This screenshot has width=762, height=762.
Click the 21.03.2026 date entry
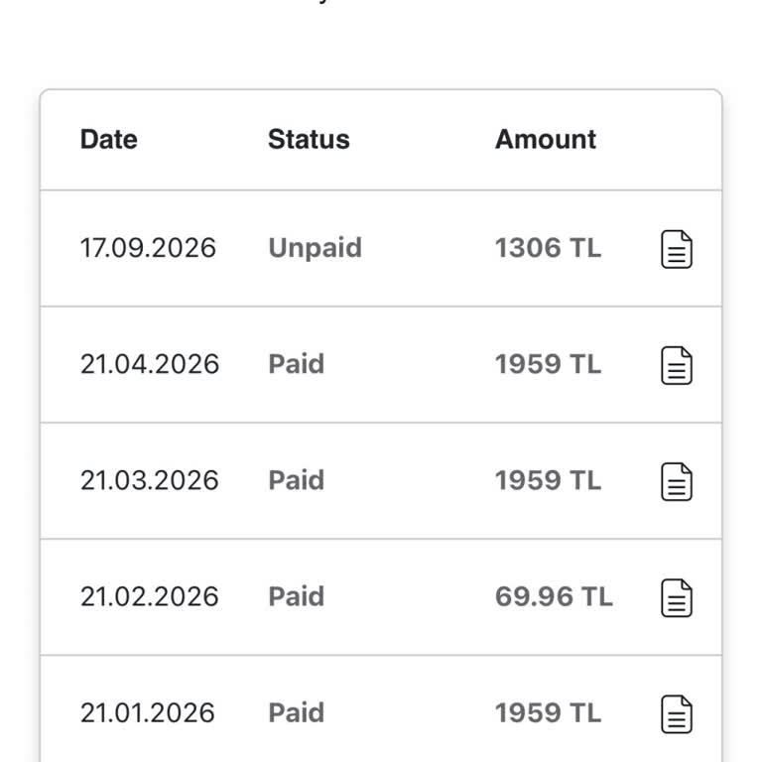150,480
